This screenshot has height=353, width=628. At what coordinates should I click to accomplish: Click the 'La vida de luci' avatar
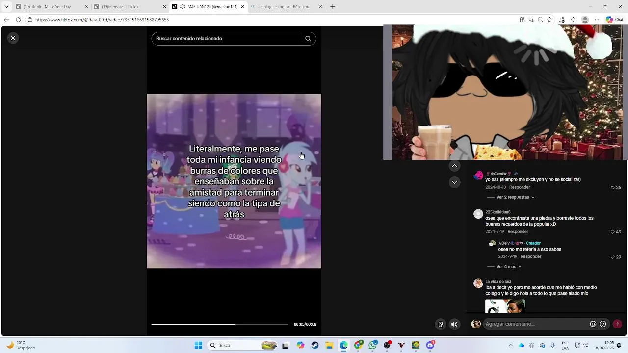click(x=478, y=283)
